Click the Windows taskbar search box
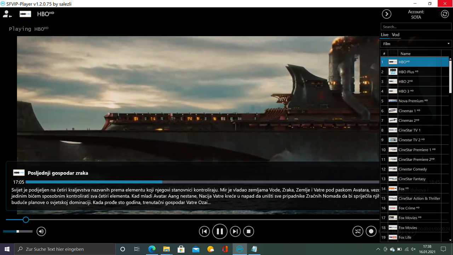The height and width of the screenshot is (255, 453). 65,249
